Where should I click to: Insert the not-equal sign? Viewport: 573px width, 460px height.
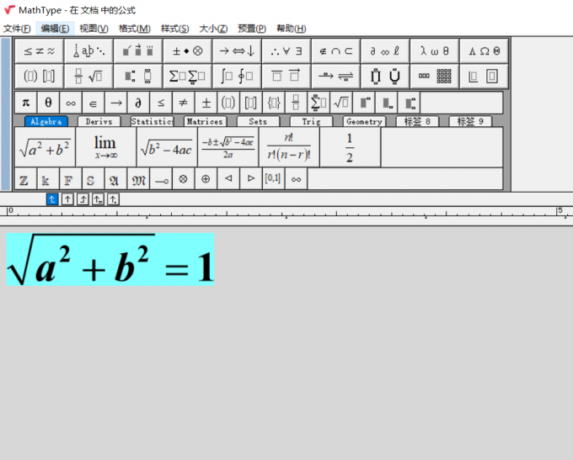(184, 103)
